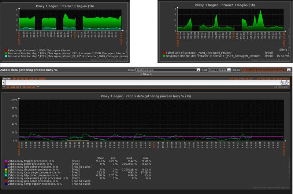Click the green icmp pinger legend swatch
The height and width of the screenshot is (194, 293).
(x=6, y=172)
